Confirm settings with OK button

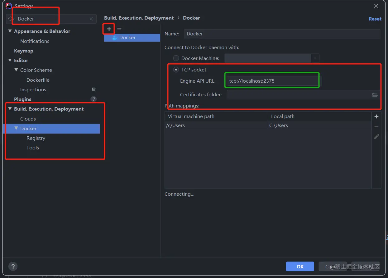(x=300, y=267)
